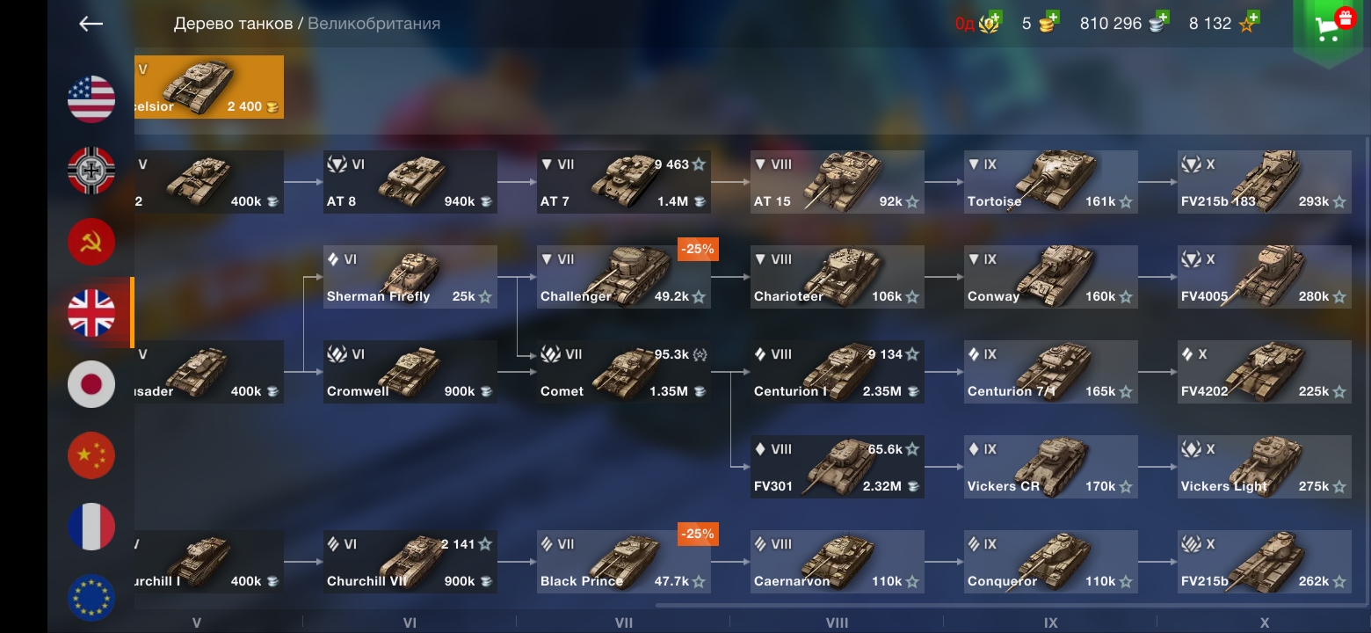Open the Excelsior premium tank card
The image size is (1371, 633).
pos(209,87)
